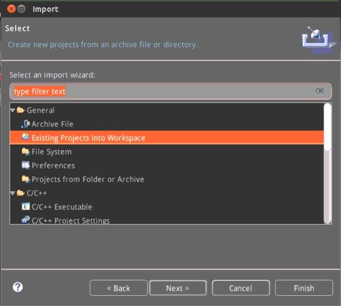Image resolution: width=341 pixels, height=306 pixels.
Task: Open help with the question mark icon
Action: coord(18,287)
